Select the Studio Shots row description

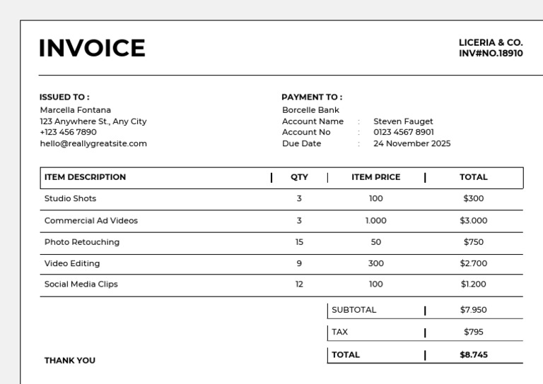tap(70, 198)
